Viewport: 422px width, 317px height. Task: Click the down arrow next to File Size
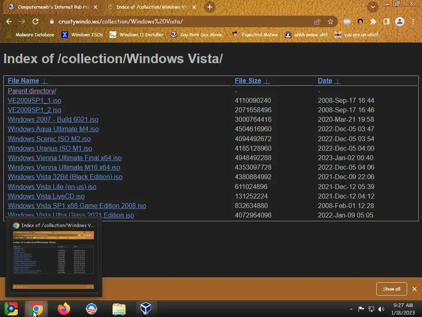[x=267, y=81]
